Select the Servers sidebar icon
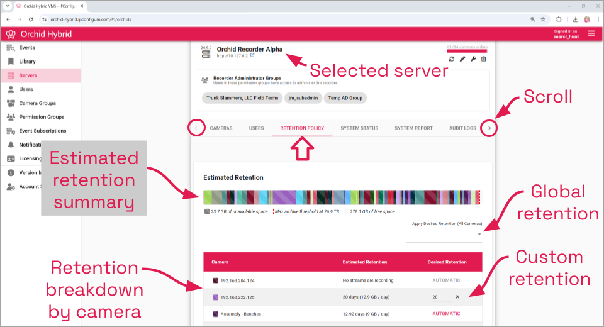 coord(11,75)
